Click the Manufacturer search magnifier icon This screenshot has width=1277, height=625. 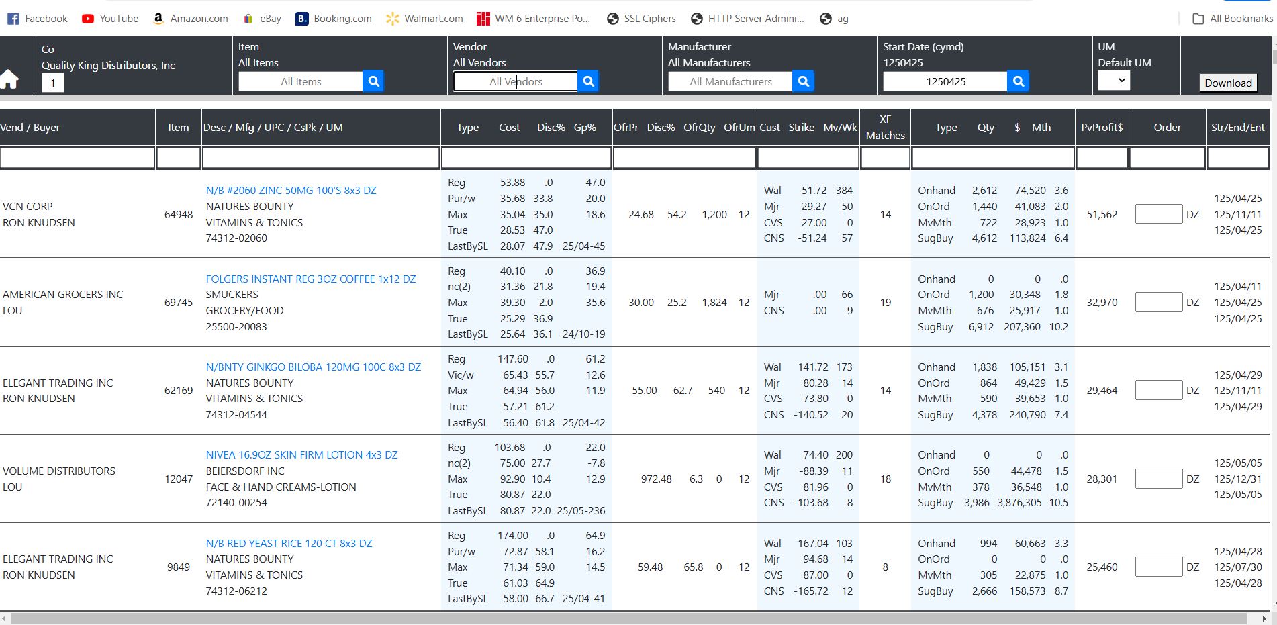tap(803, 81)
